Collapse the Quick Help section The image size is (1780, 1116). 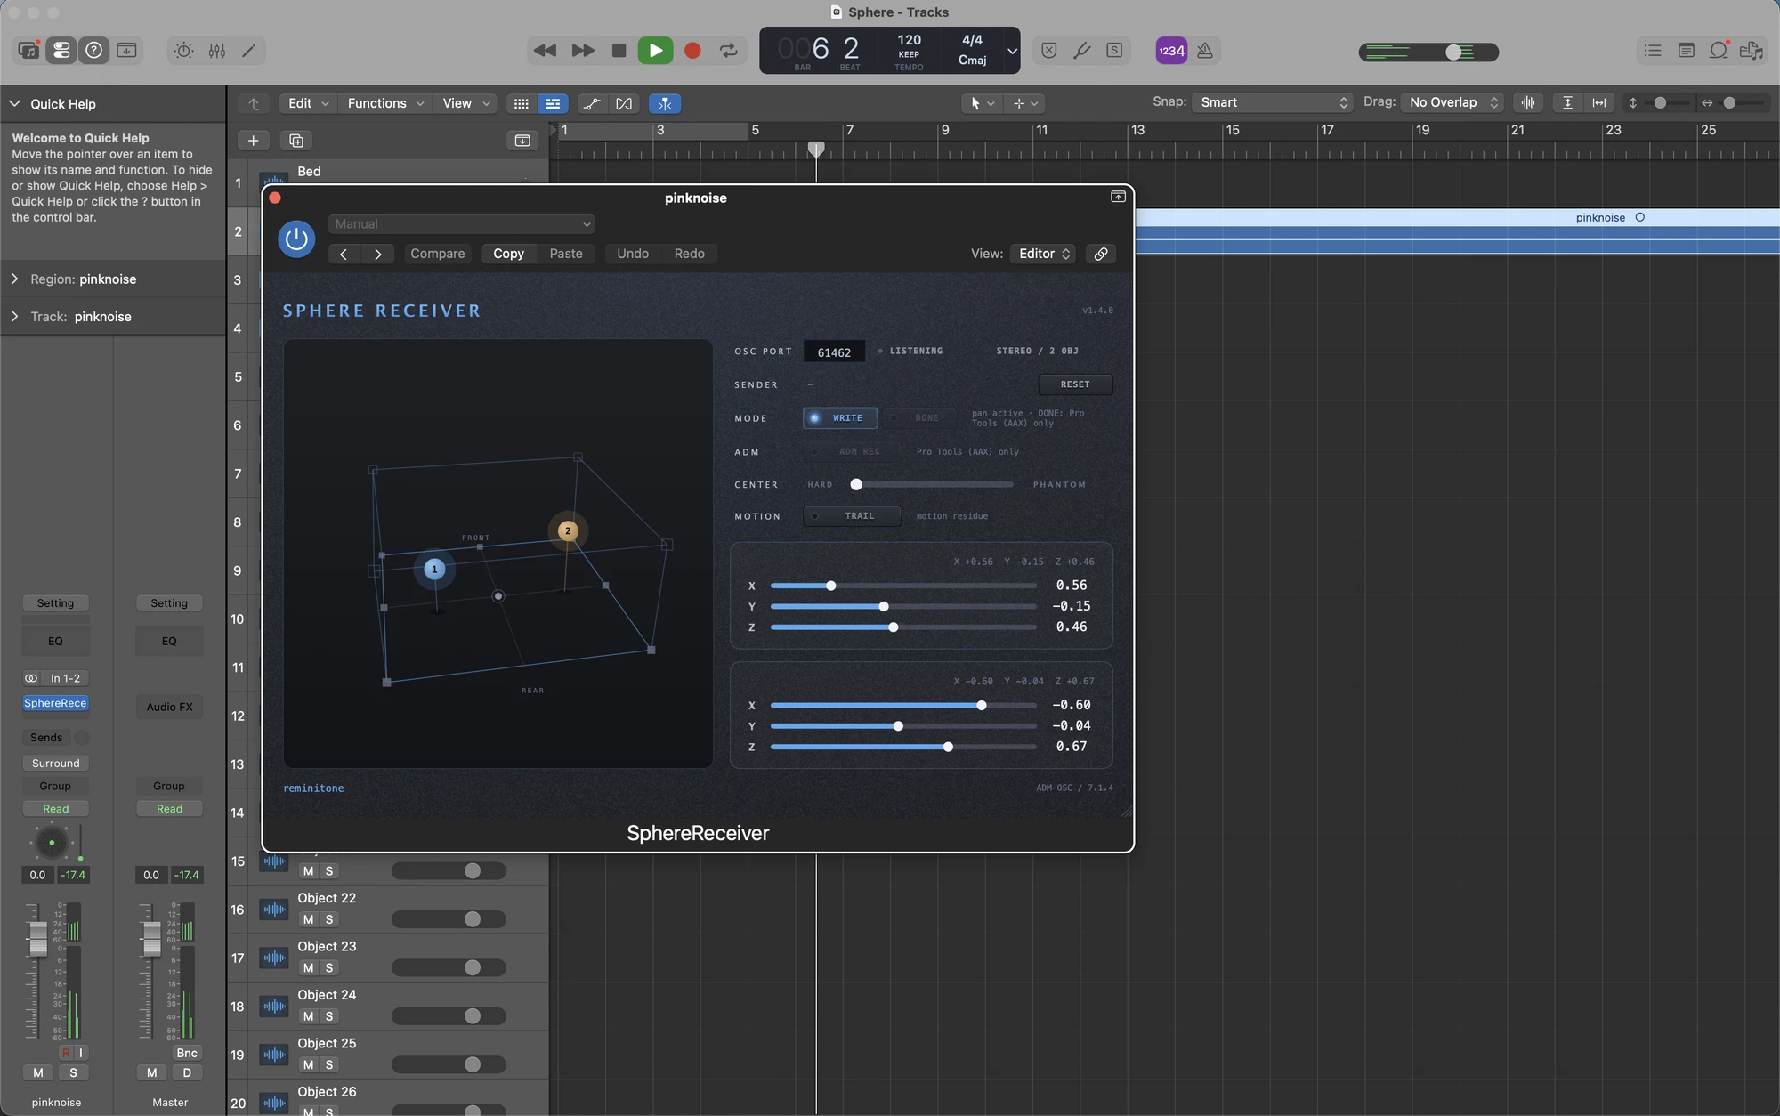[x=15, y=104]
